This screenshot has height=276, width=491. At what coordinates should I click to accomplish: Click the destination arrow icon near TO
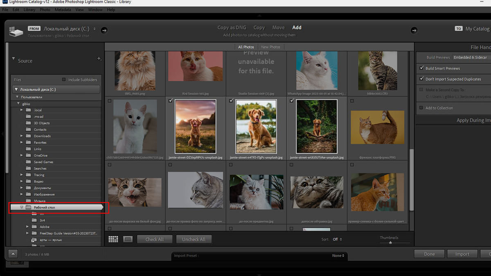tap(414, 30)
